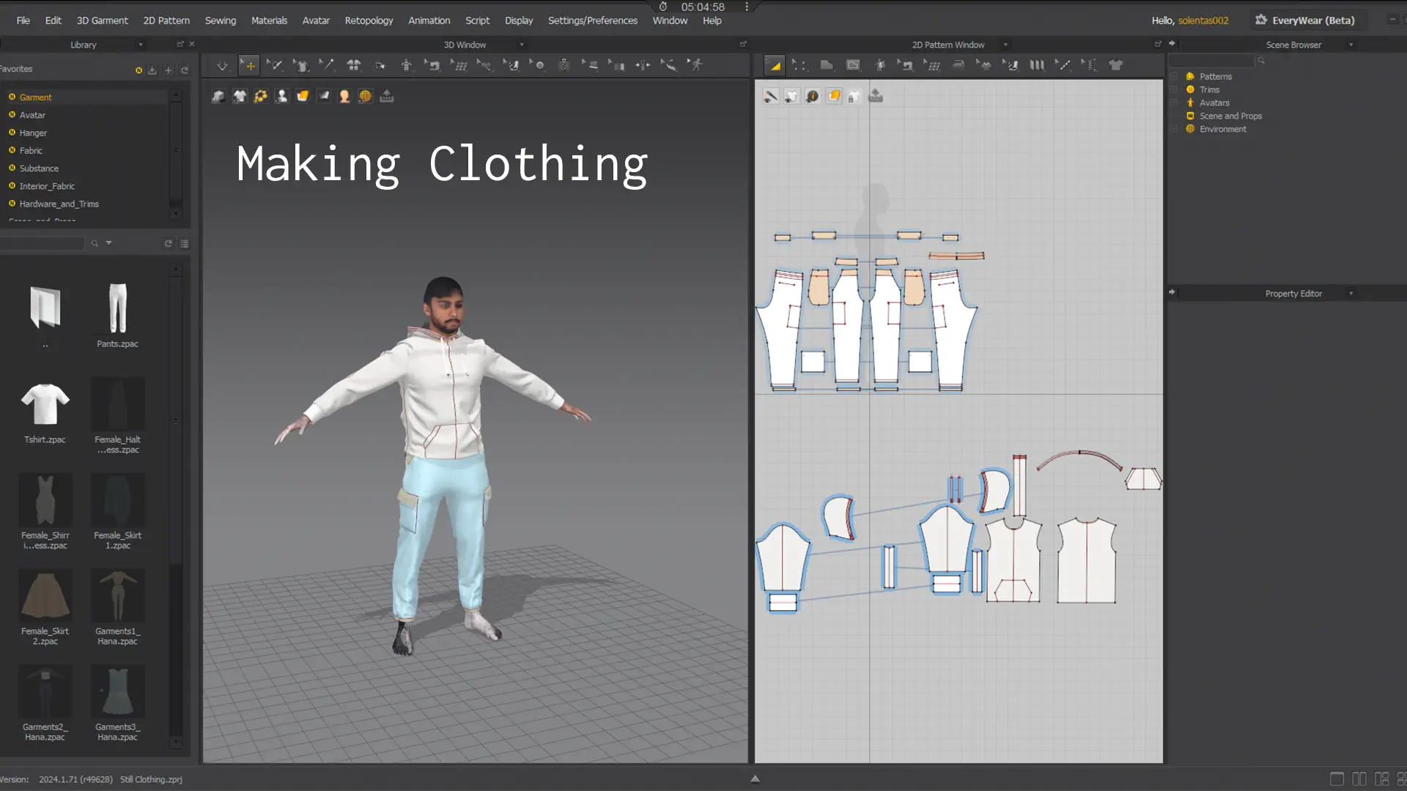Expand the Avatars tree node
Image resolution: width=1407 pixels, height=791 pixels.
click(x=1173, y=103)
